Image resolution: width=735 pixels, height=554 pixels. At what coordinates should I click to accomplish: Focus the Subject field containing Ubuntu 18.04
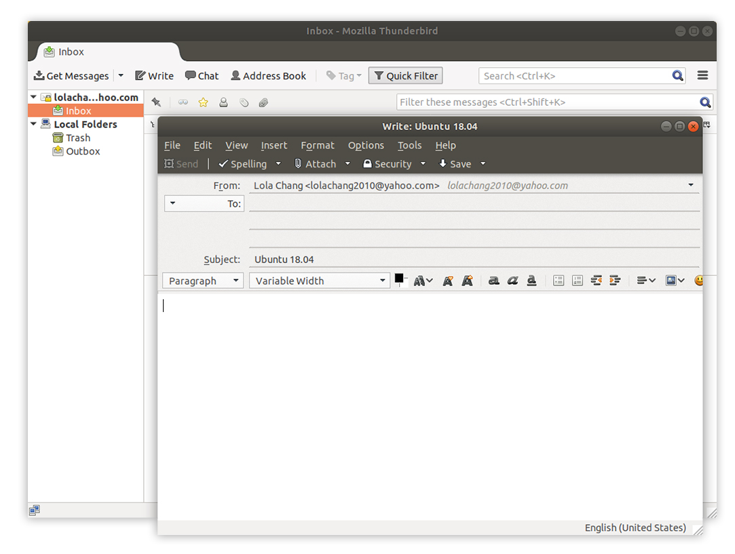pyautogui.click(x=474, y=259)
